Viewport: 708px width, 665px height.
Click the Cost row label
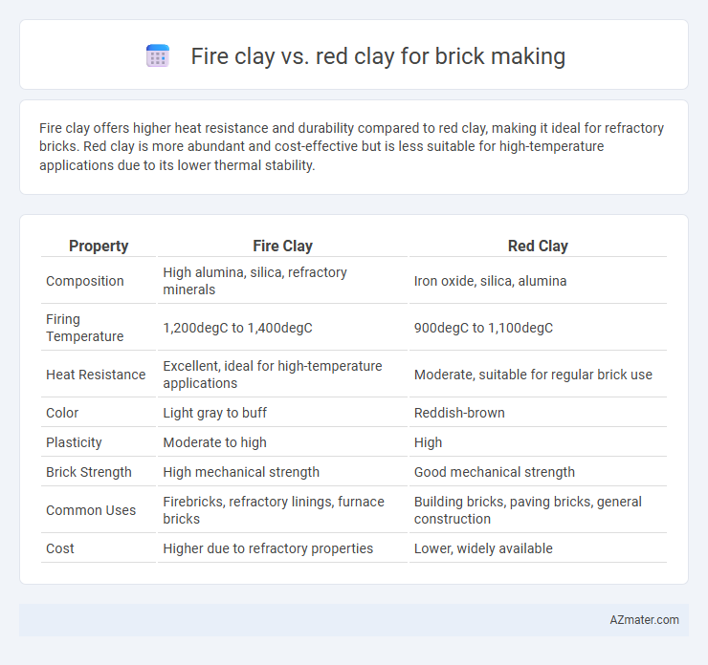tap(60, 548)
